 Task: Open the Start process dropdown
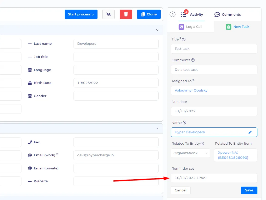[x=81, y=14]
